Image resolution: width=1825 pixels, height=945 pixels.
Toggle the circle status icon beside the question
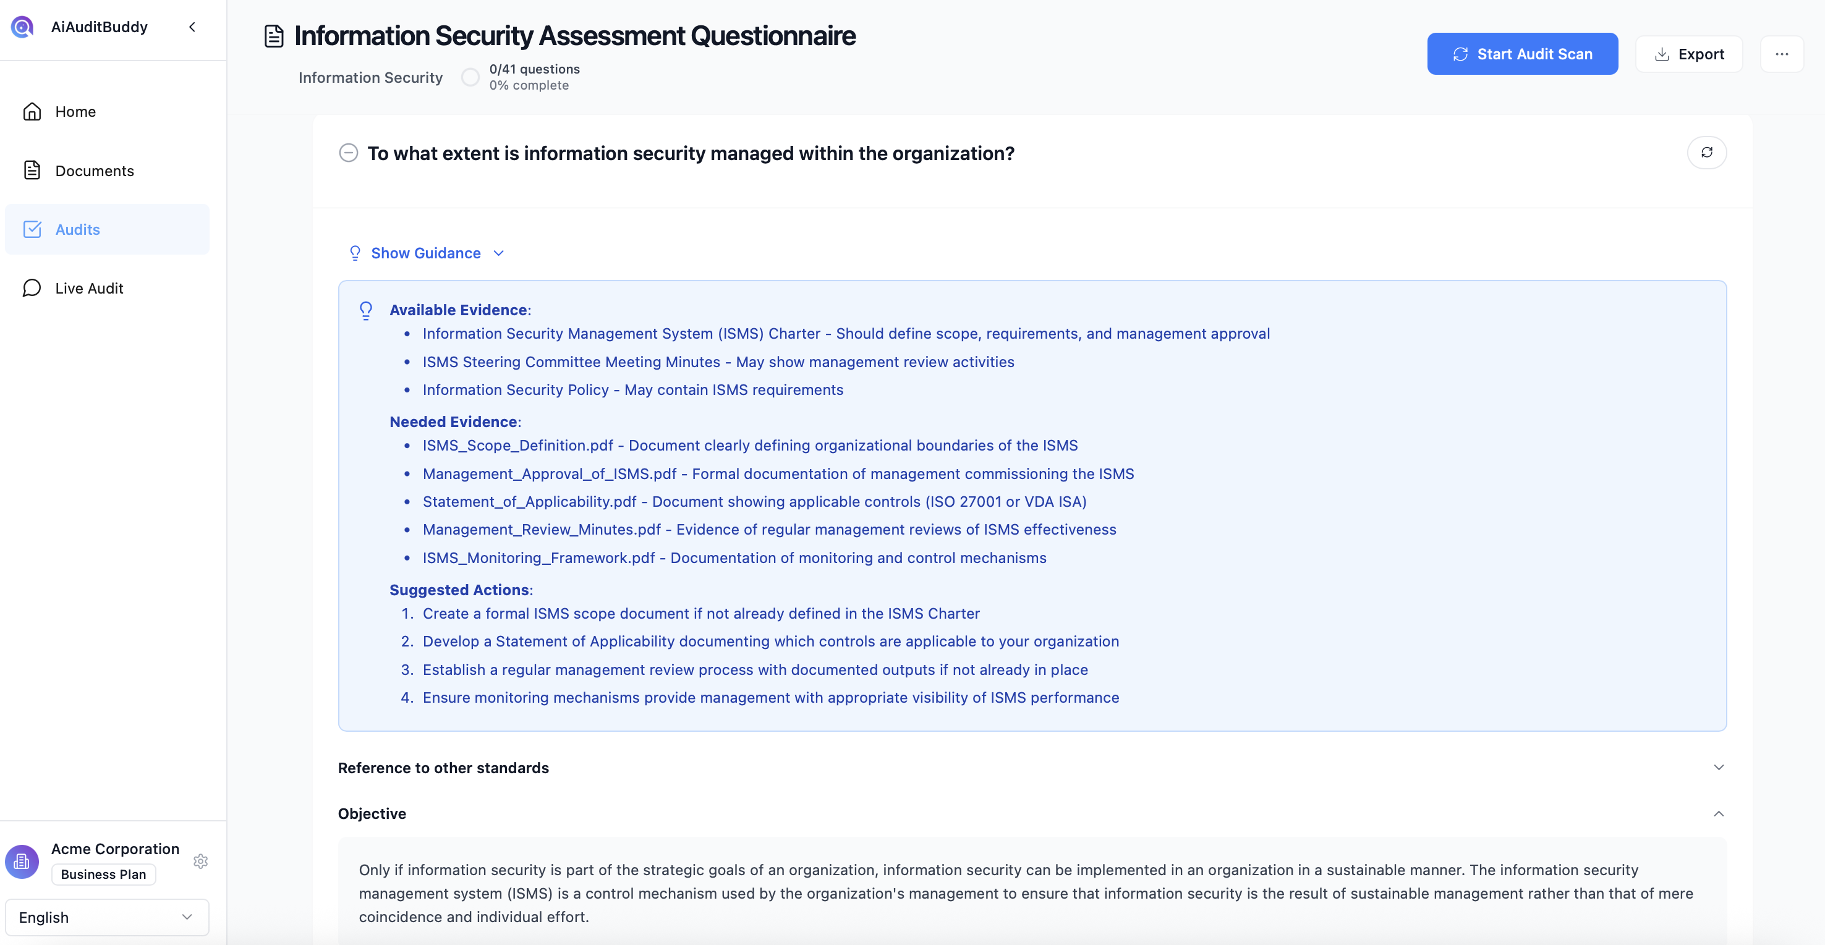[348, 153]
